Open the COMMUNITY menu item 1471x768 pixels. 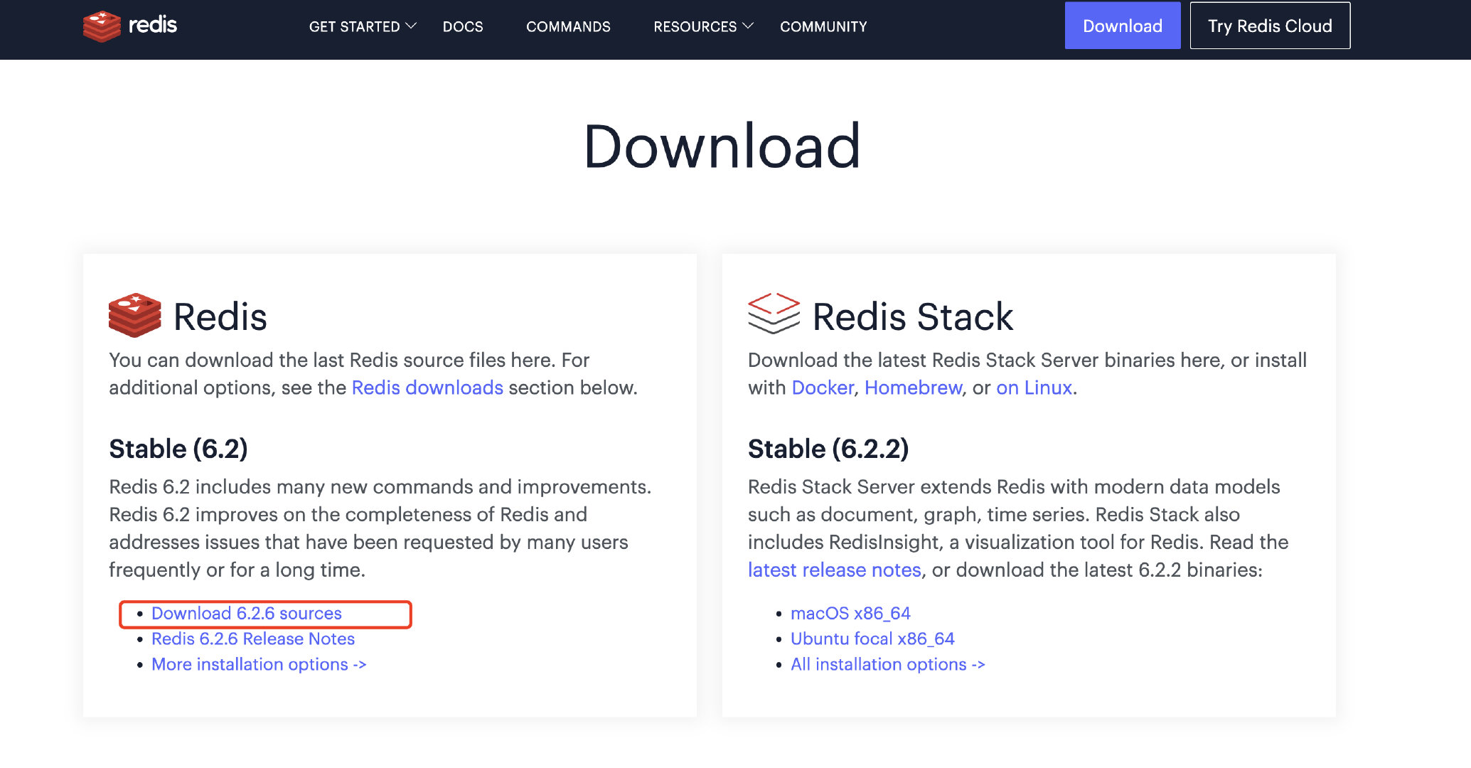[823, 26]
